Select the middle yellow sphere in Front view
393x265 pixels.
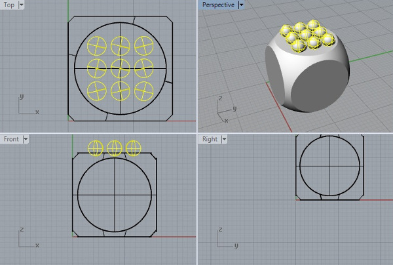pyautogui.click(x=115, y=148)
